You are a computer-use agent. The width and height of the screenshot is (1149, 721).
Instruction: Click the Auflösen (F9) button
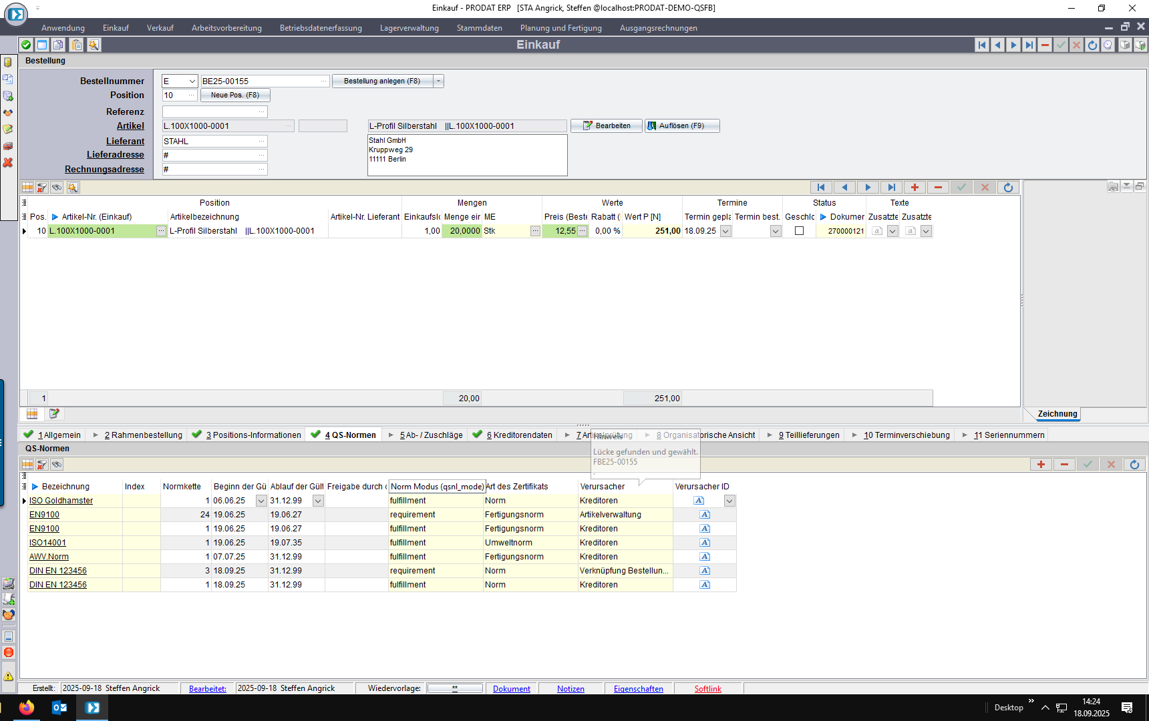(x=682, y=126)
